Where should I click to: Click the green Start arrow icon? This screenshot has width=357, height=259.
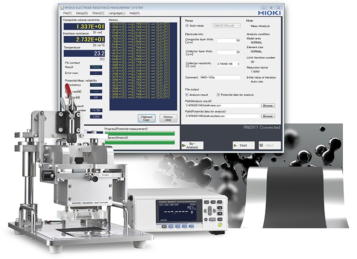coord(236,145)
